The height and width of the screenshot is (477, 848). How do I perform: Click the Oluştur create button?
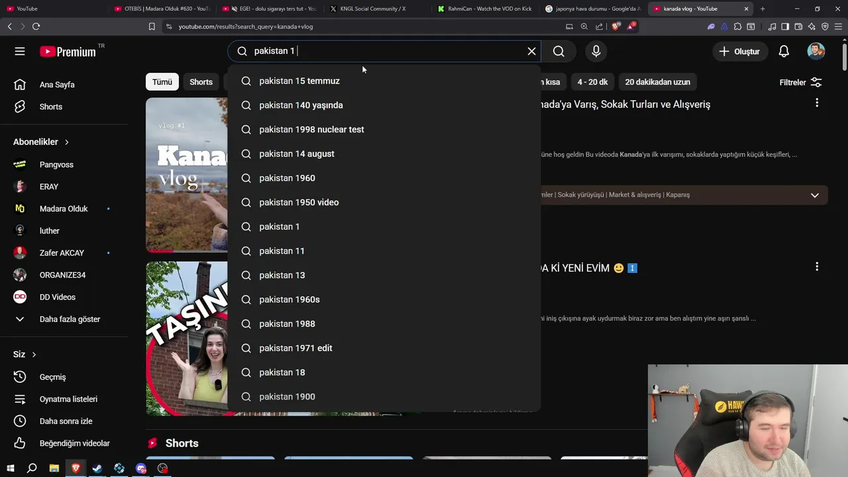740,51
